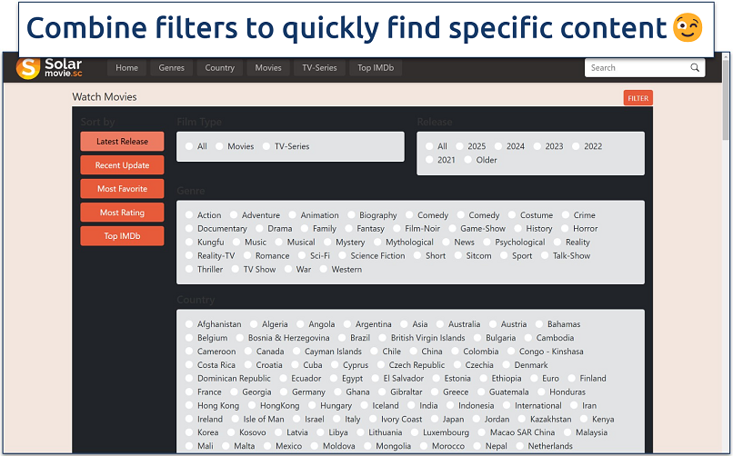Check the Congo - Kinshasa country
The height and width of the screenshot is (456, 733).
click(x=511, y=351)
